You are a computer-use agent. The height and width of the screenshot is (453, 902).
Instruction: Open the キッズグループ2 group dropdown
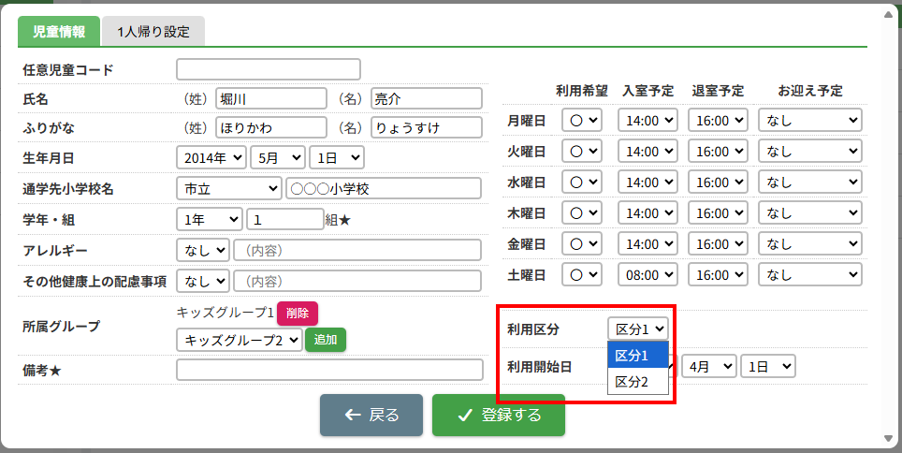[x=240, y=340]
